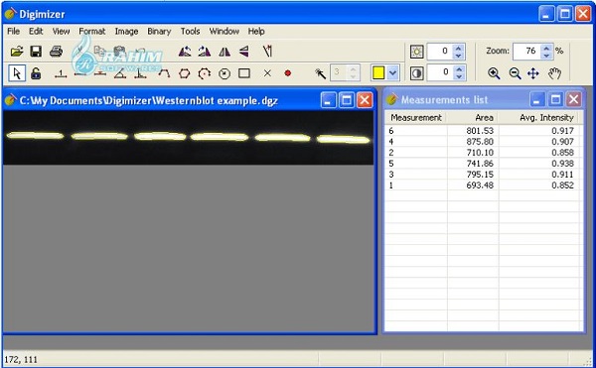The height and width of the screenshot is (368, 596).
Task: Select the Magic Wand tool
Action: 320,73
